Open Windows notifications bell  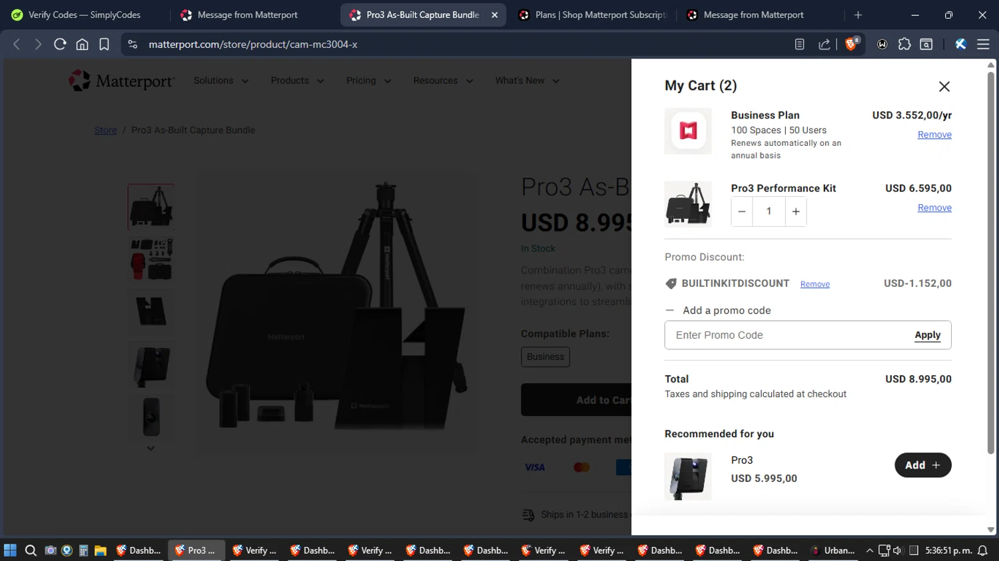coord(982,550)
